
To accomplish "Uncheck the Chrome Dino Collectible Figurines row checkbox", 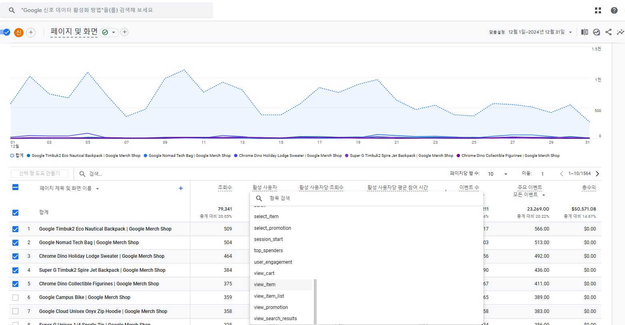I will point(15,284).
